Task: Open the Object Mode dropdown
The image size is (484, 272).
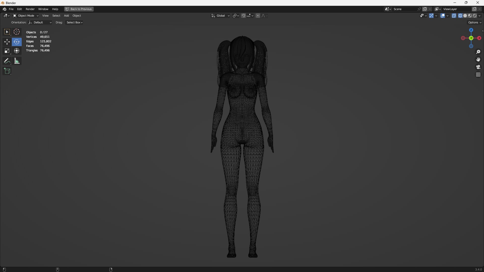Action: (26, 16)
